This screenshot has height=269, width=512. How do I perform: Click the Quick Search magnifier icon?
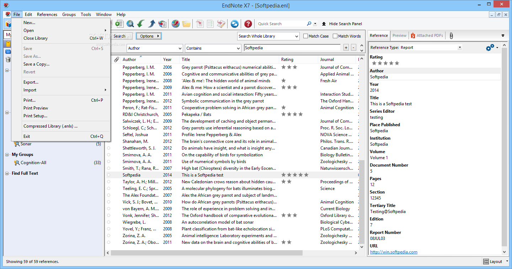coord(309,24)
